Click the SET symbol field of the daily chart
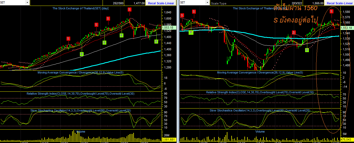This screenshot has height=143, width=354. point(13,3)
